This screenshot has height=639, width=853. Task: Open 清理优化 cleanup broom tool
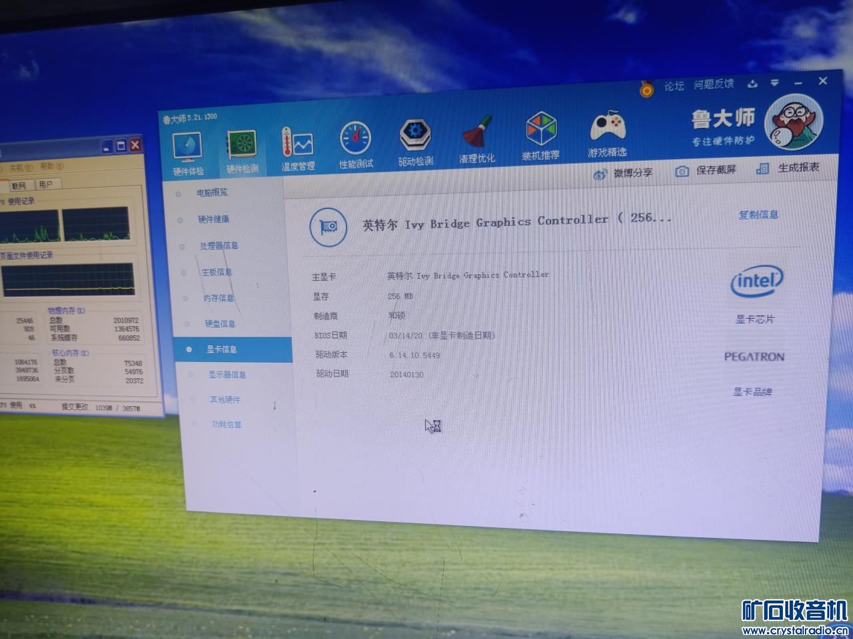coord(477,140)
